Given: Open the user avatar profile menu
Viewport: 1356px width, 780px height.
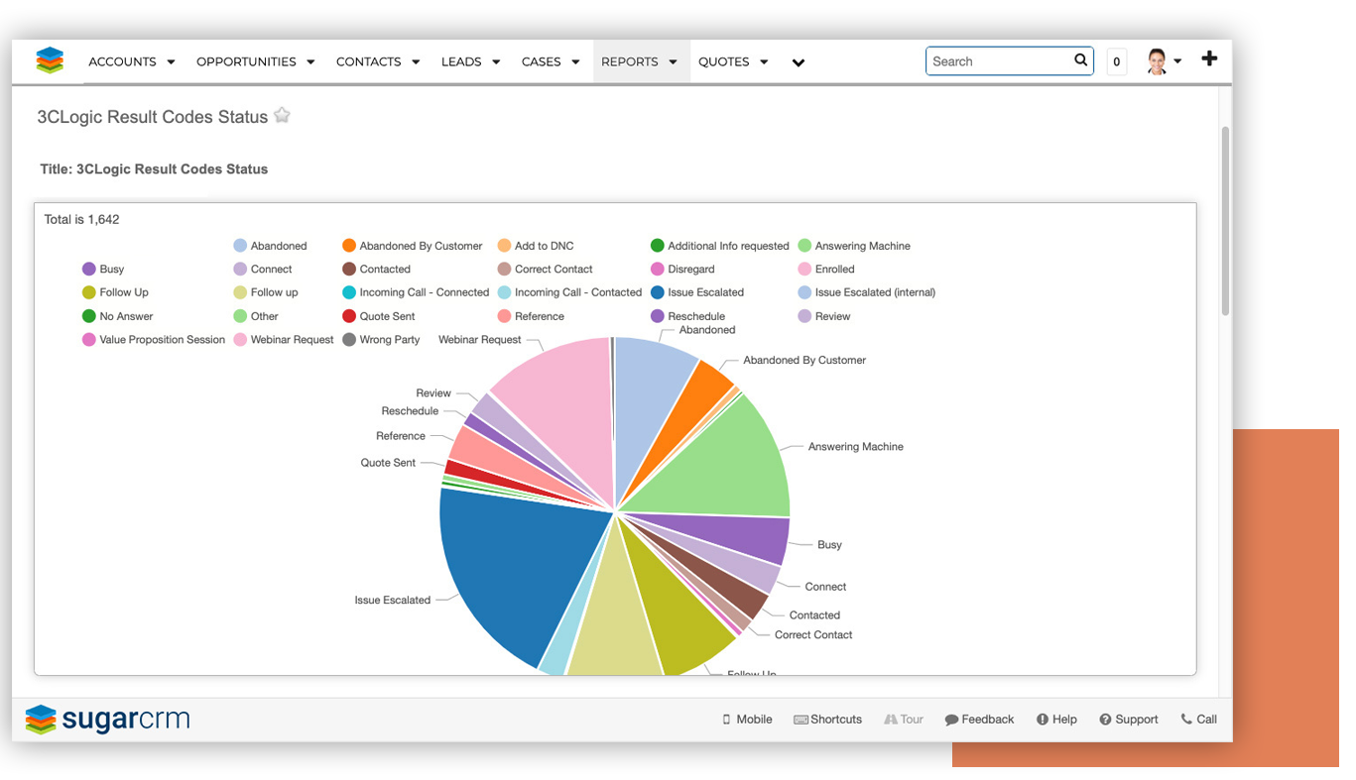Looking at the screenshot, I should [x=1163, y=61].
